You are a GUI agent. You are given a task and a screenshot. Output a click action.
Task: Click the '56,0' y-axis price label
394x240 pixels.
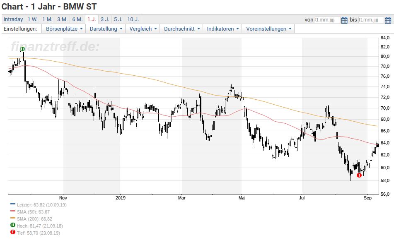385,194
